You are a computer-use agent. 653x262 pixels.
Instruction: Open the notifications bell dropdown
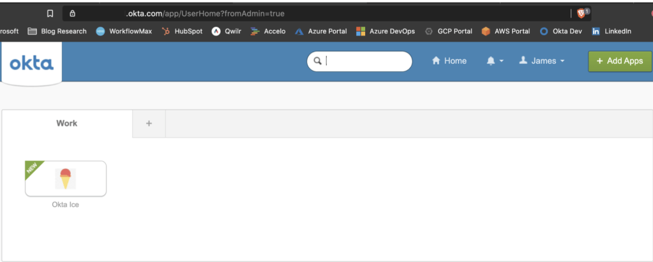click(x=495, y=61)
